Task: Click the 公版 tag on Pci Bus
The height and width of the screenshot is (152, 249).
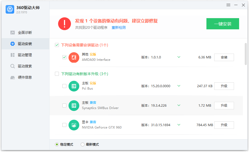Action: 93,83
